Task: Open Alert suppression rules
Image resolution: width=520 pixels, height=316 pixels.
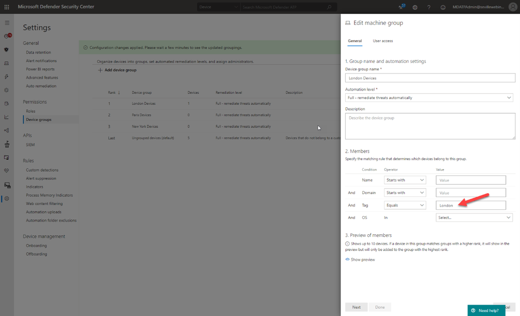Action: point(41,178)
